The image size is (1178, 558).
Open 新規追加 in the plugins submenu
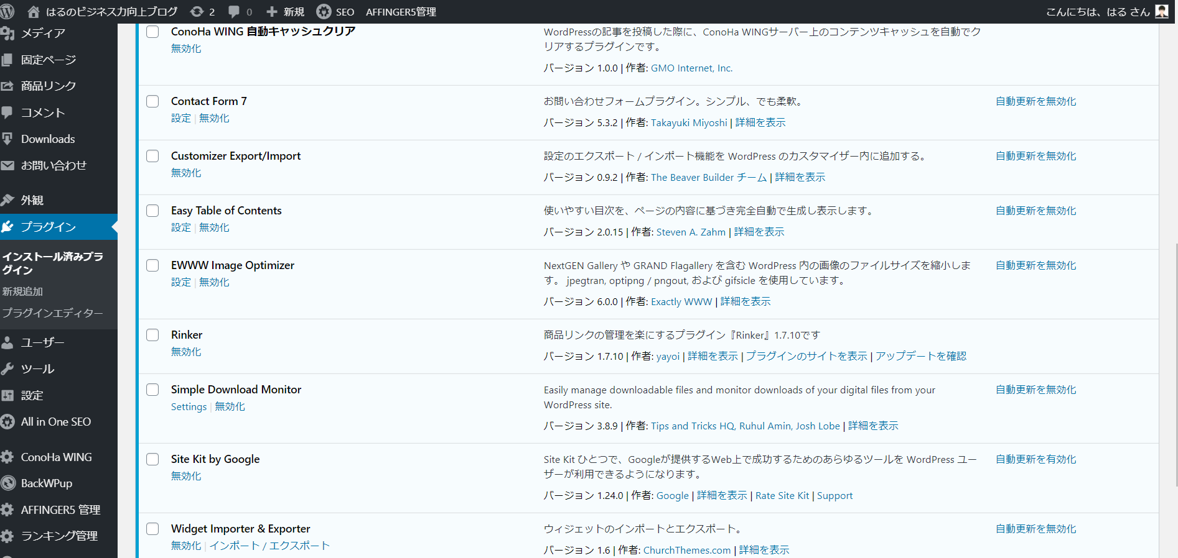(x=22, y=291)
